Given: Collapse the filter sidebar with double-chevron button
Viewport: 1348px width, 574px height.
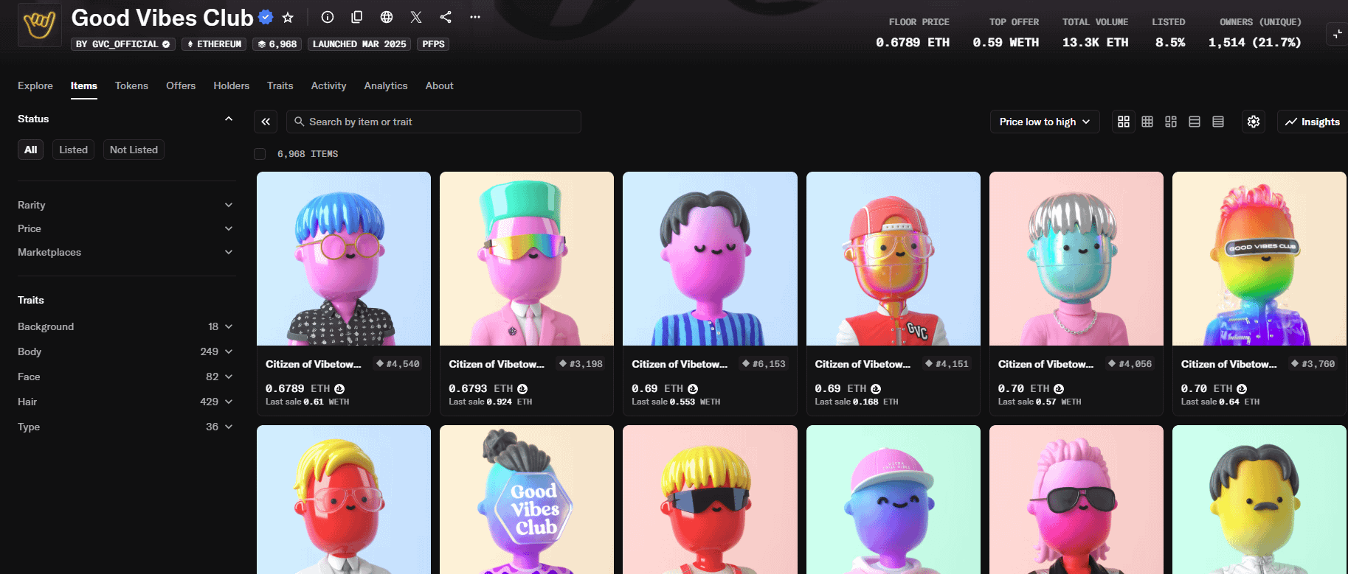Looking at the screenshot, I should [x=266, y=122].
